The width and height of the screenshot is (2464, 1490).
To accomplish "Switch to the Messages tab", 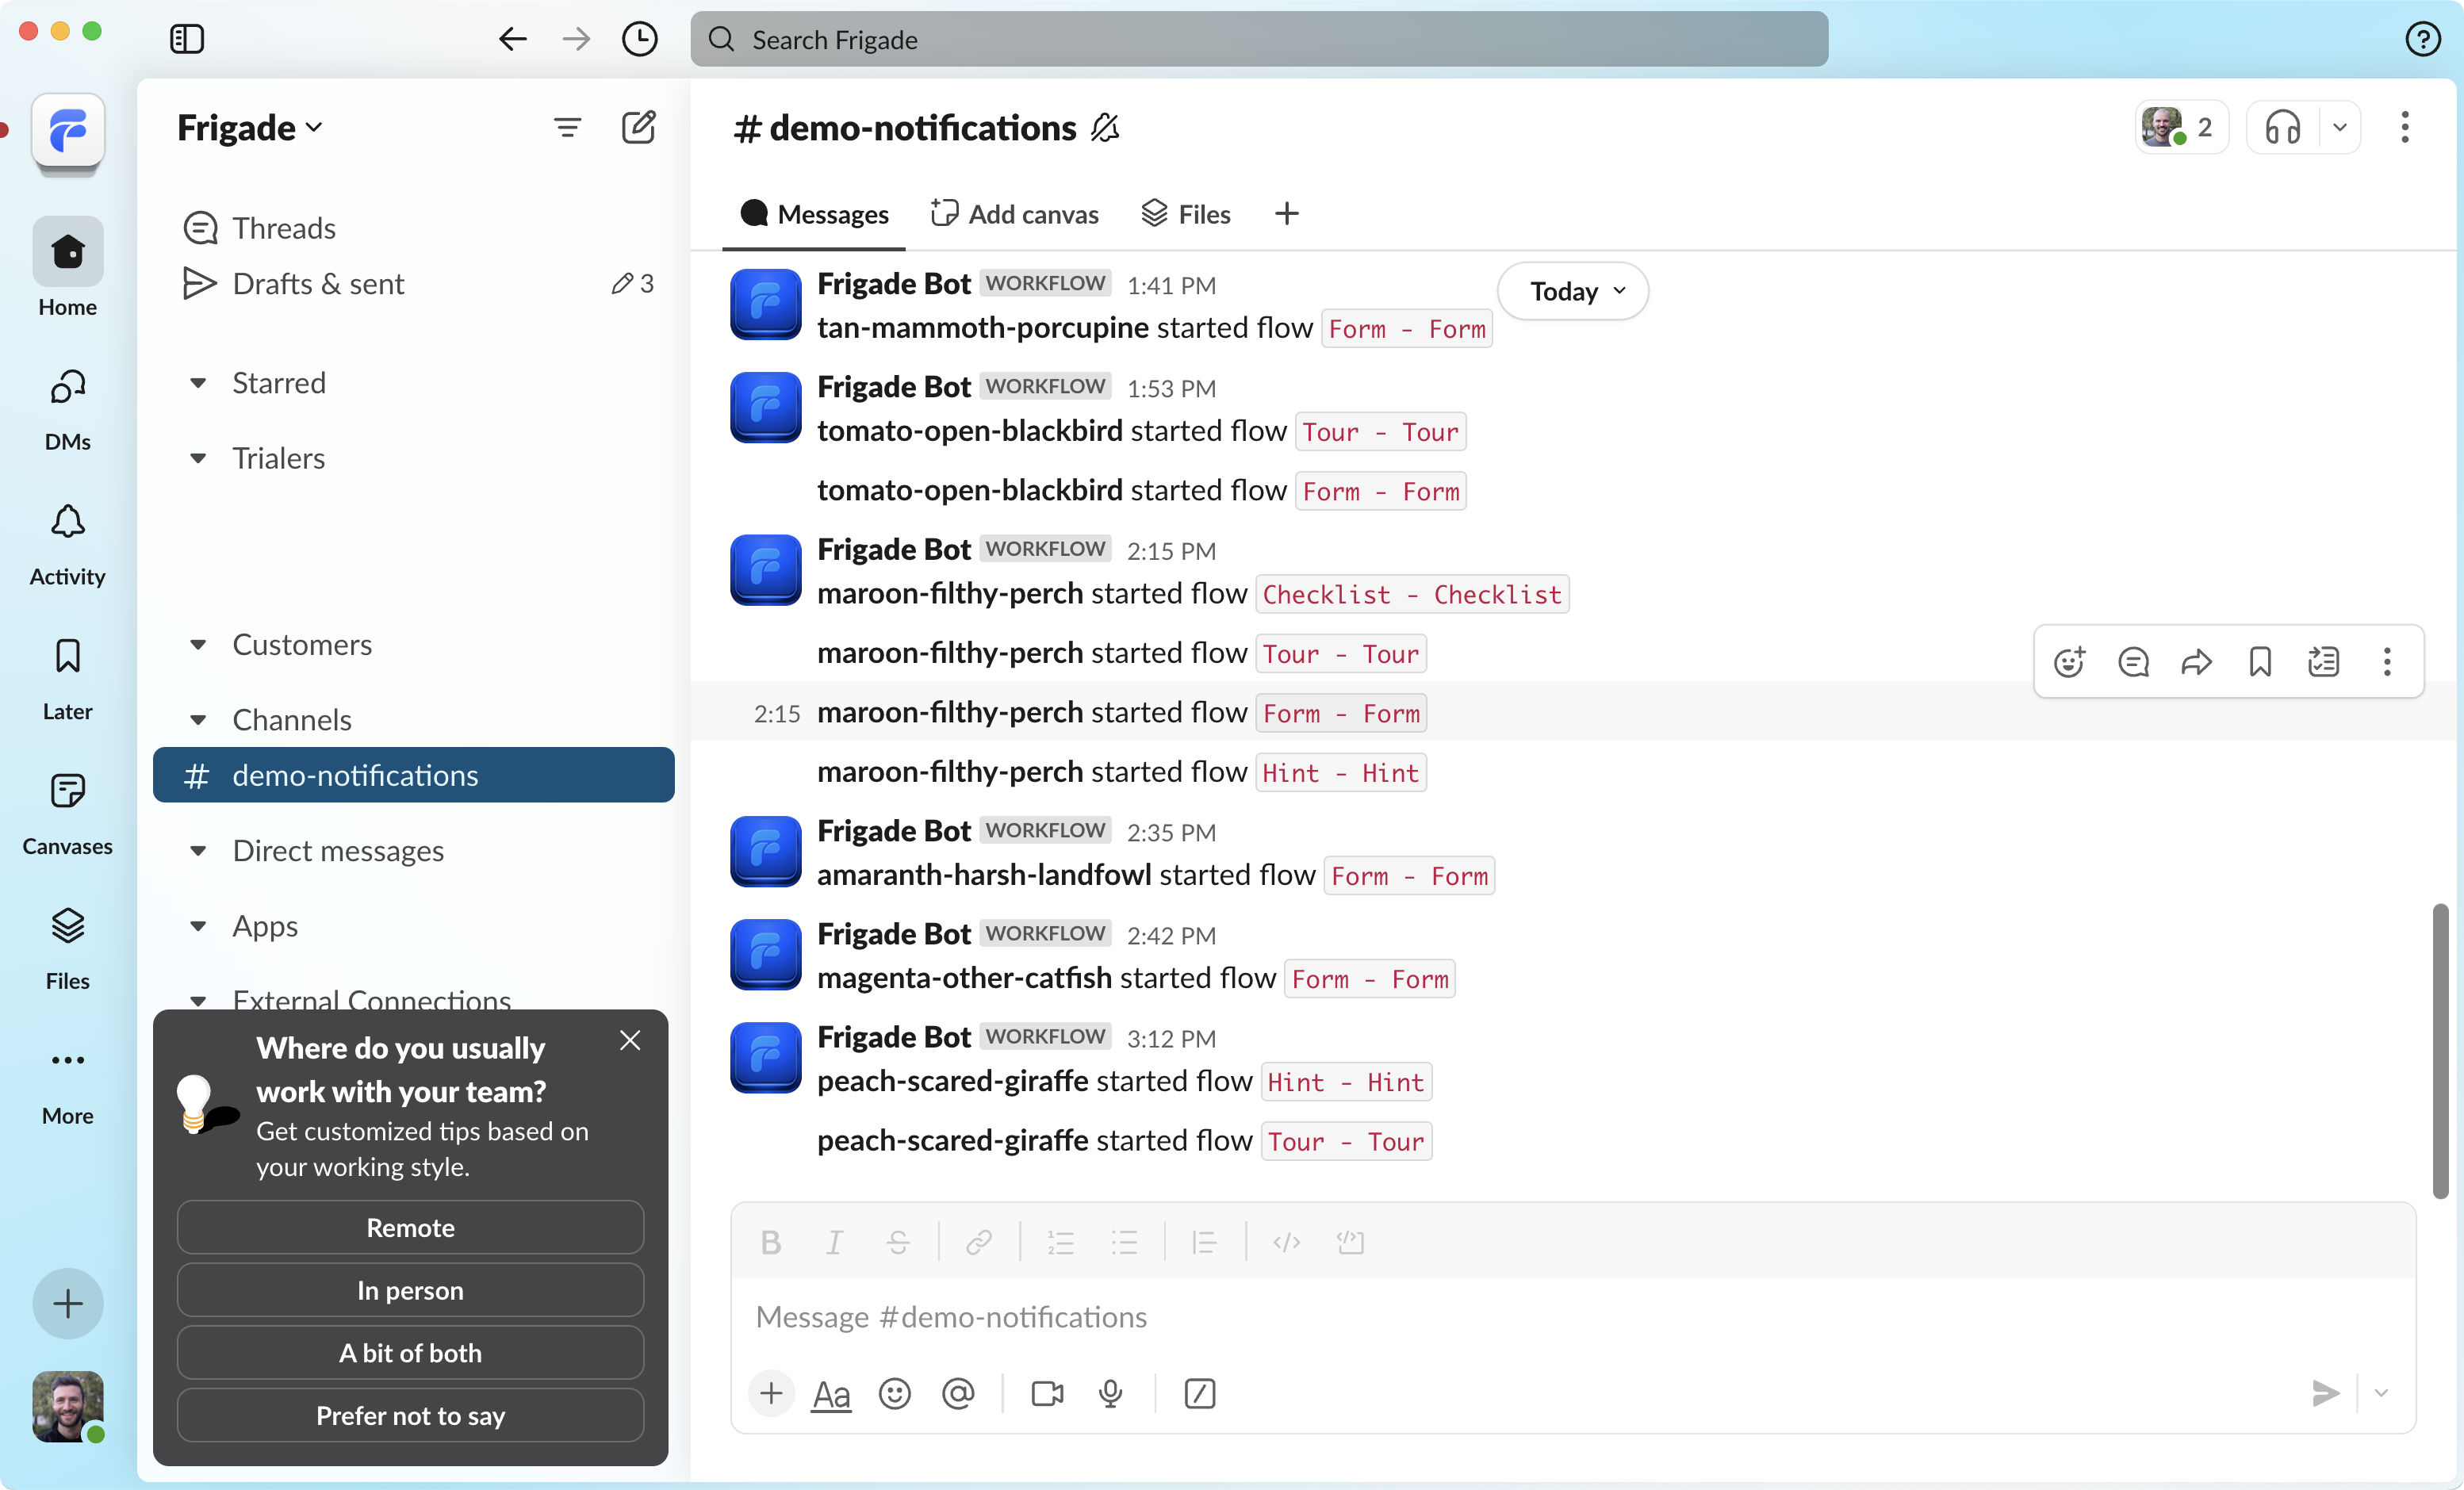I will (x=815, y=213).
